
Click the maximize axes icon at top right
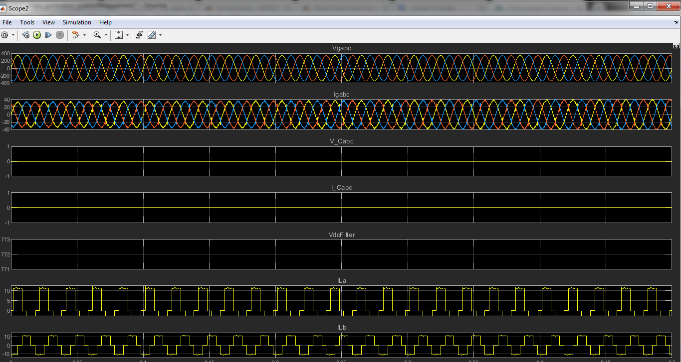tap(677, 45)
